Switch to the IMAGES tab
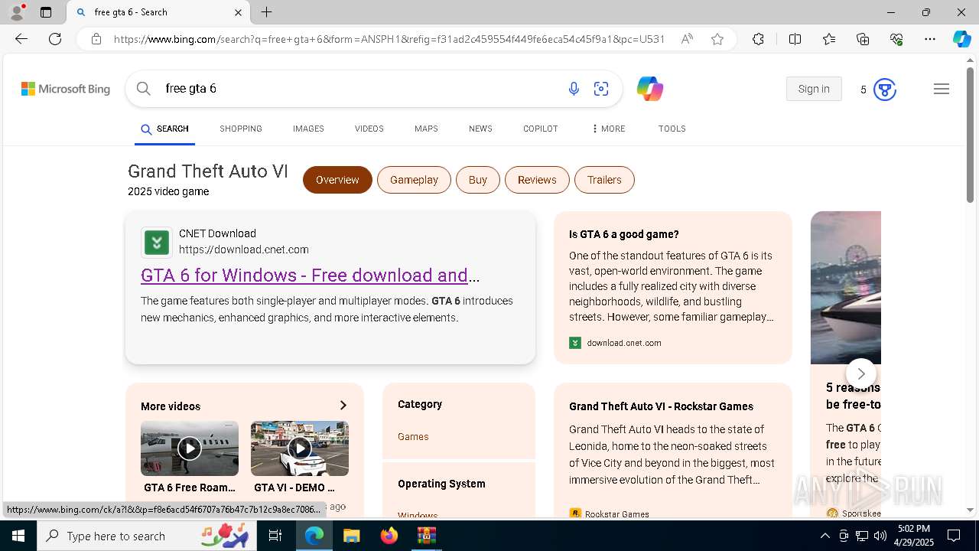 coord(308,129)
